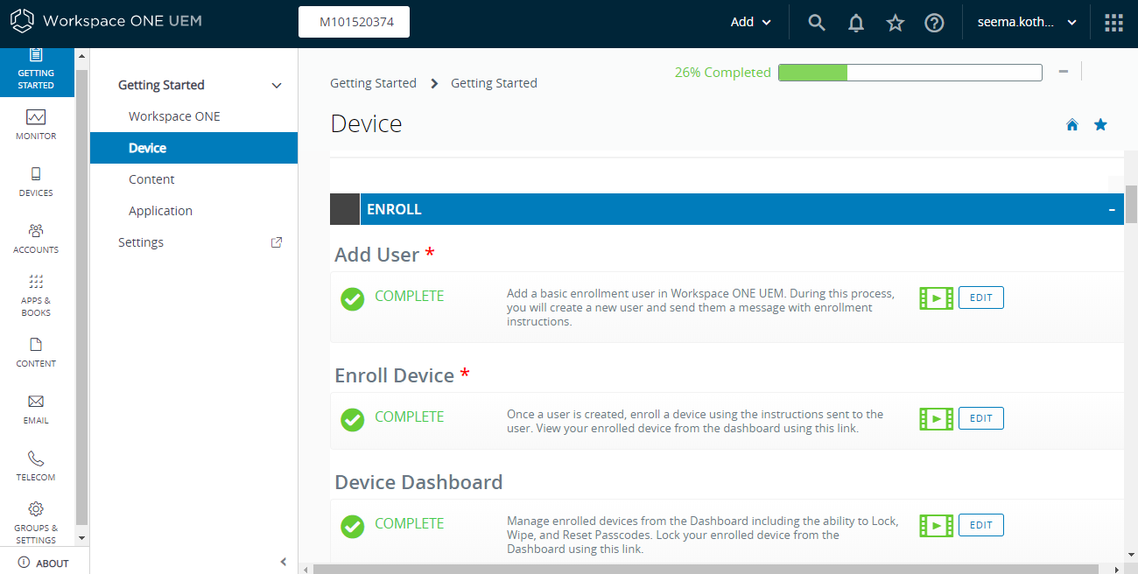Image resolution: width=1138 pixels, height=574 pixels.
Task: Select Application in the side menu
Action: [160, 211]
